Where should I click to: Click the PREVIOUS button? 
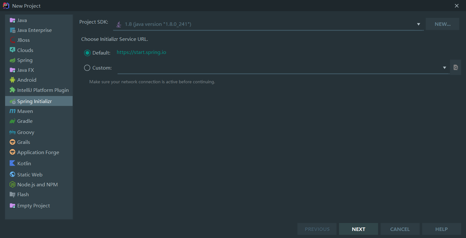(317, 229)
